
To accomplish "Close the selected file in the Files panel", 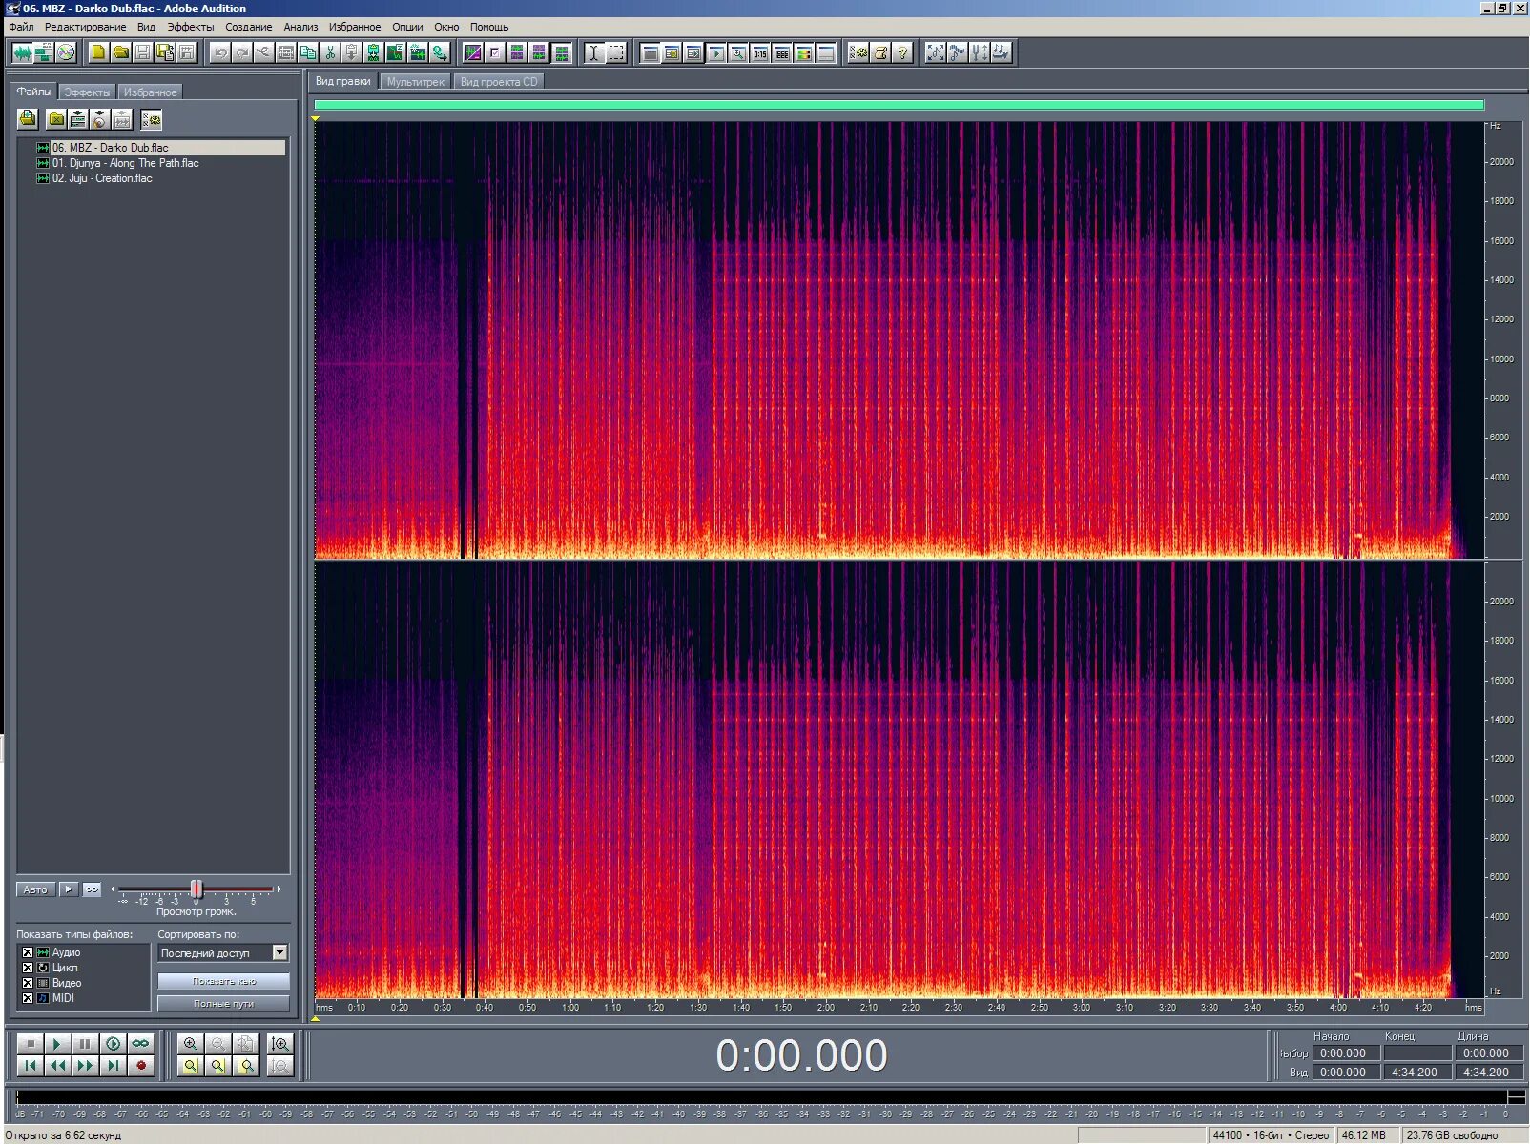I will 56,119.
